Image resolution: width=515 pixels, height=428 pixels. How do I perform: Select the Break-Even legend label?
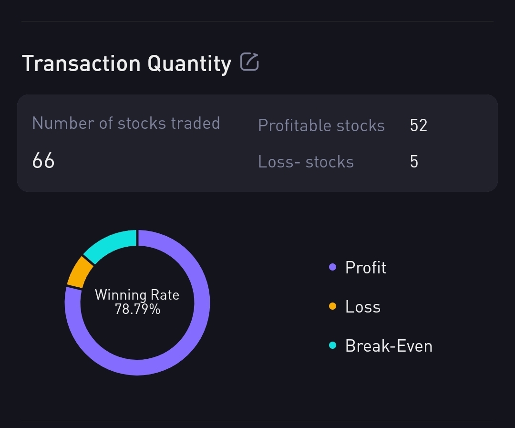[389, 345]
